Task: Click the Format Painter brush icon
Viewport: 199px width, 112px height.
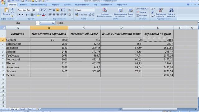Action: coord(12,16)
